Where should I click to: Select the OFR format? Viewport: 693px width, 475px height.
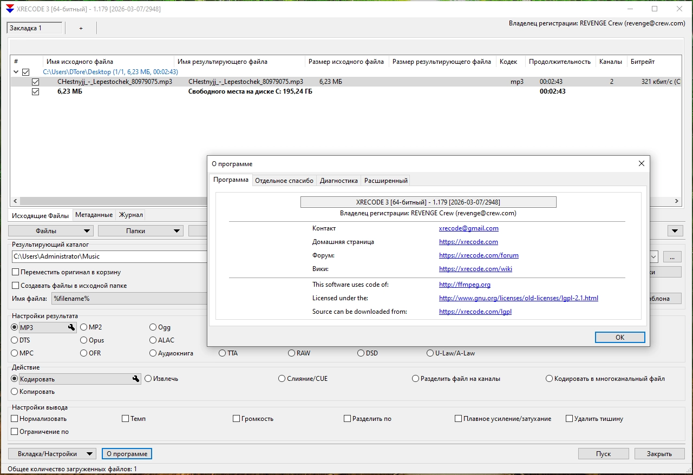pyautogui.click(x=84, y=353)
